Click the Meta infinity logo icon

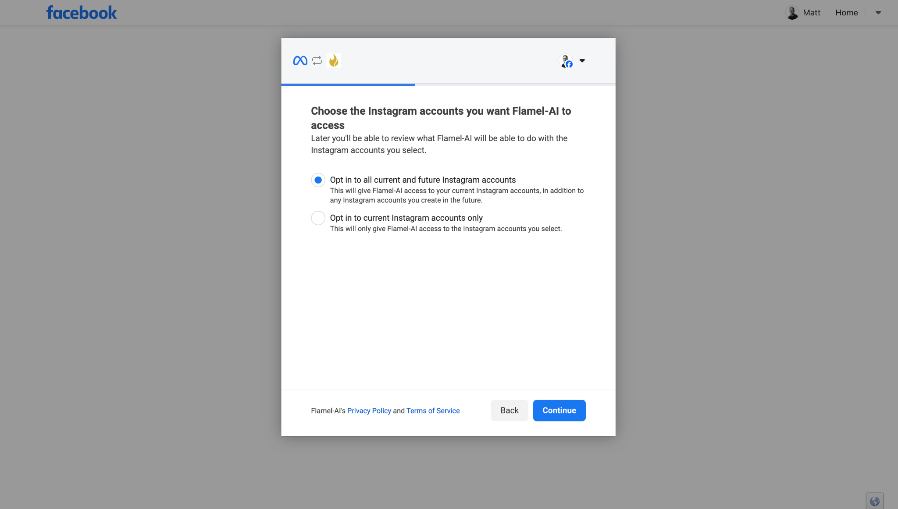pos(300,60)
